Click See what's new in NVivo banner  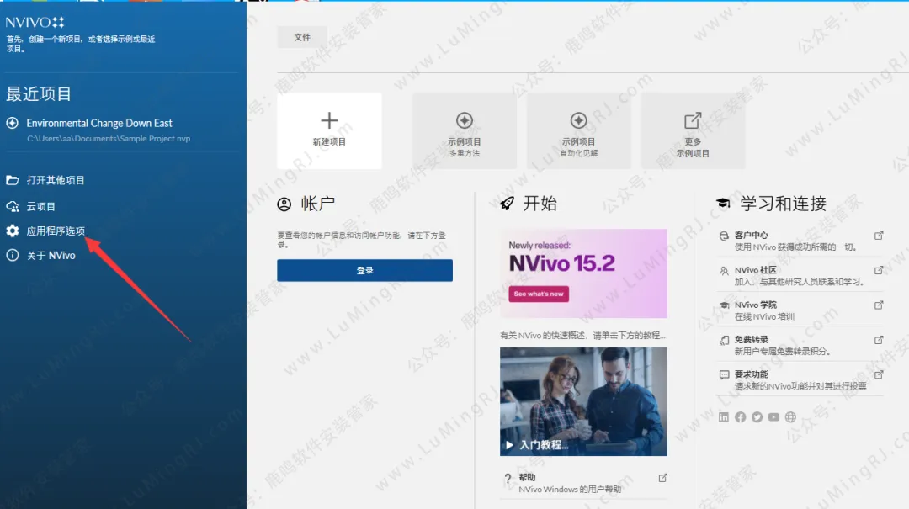(539, 294)
